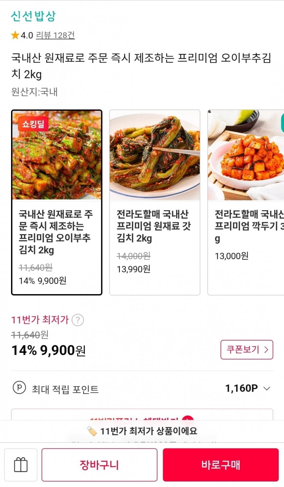Open the 리뷰 128건 reviews link

tap(55, 35)
